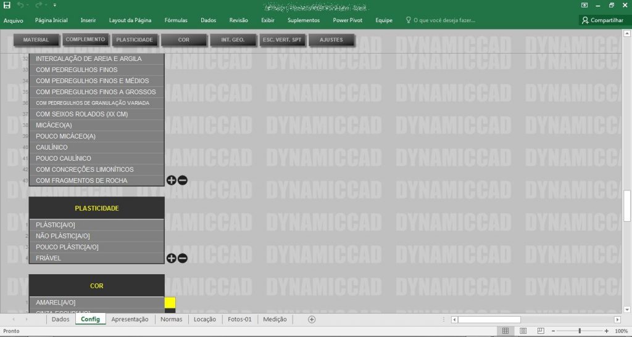Select 'COM SEIXOS ROLADOS (XX CM)' cell
This screenshot has width=632, height=337.
[97, 114]
